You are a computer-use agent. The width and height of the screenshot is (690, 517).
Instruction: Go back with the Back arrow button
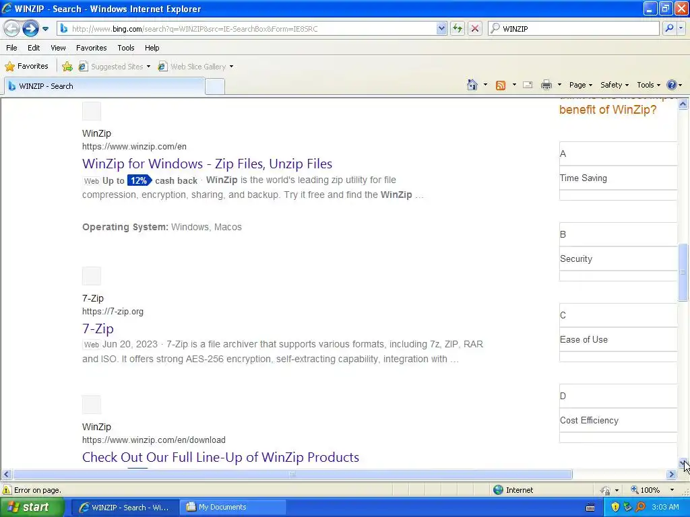tap(11, 28)
